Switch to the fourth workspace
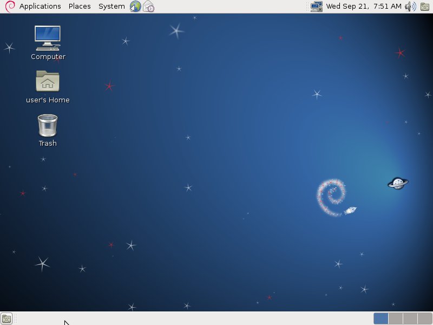Image resolution: width=433 pixels, height=325 pixels. tap(425, 318)
